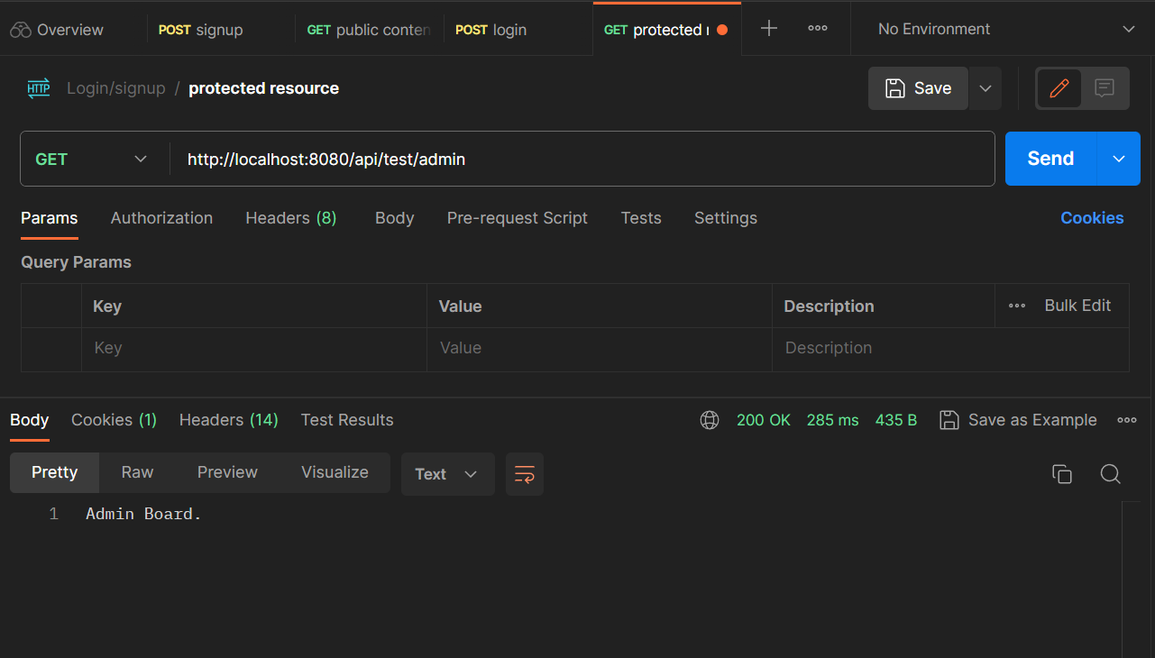Switch to the Authorization tab

coord(161,217)
